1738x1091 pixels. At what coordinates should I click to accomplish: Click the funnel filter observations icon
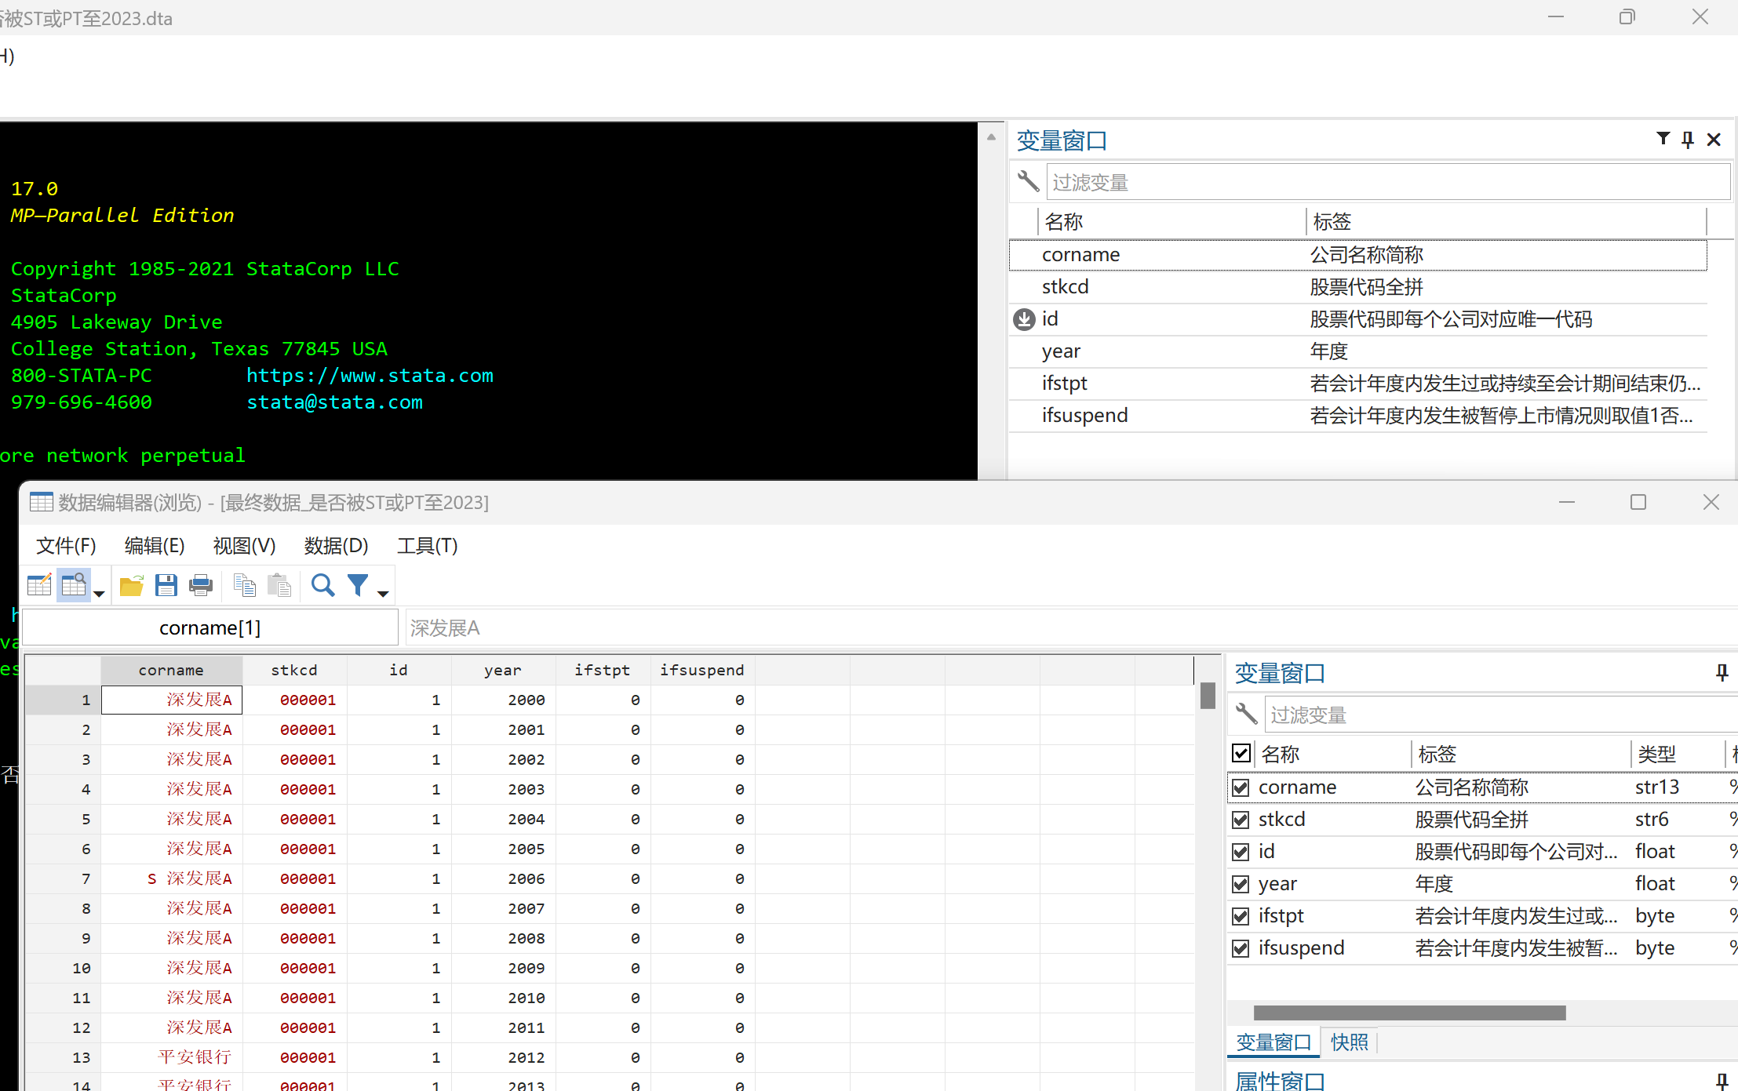pos(358,585)
